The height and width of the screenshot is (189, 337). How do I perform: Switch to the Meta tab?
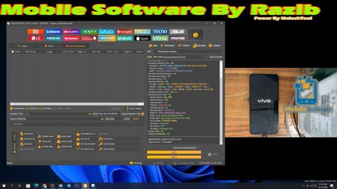click(49, 46)
